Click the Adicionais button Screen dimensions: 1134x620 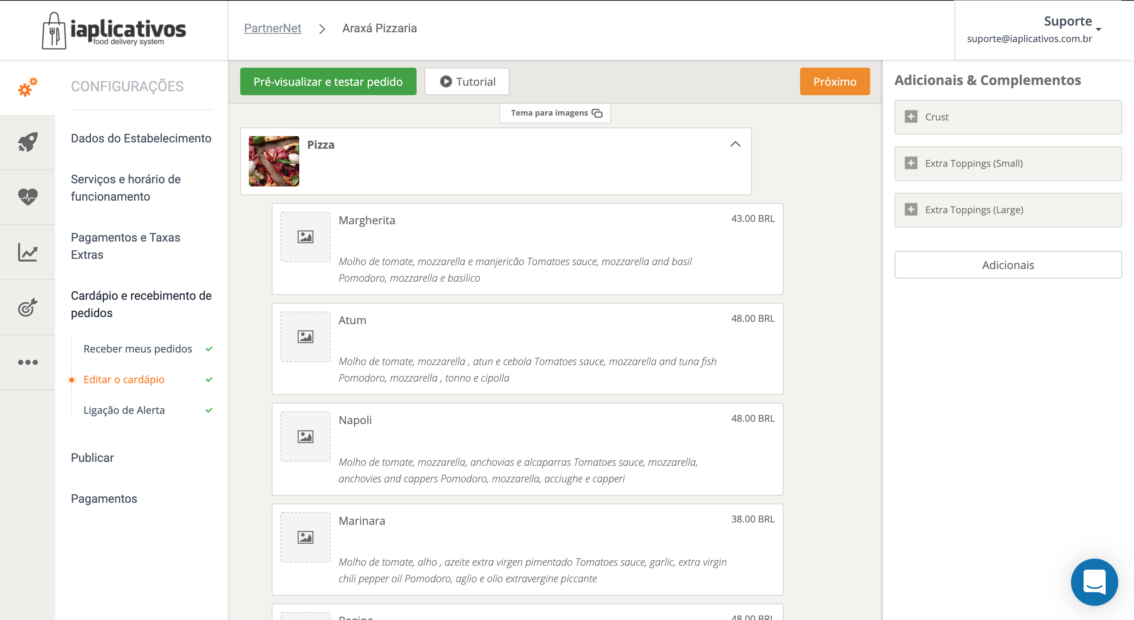1008,265
